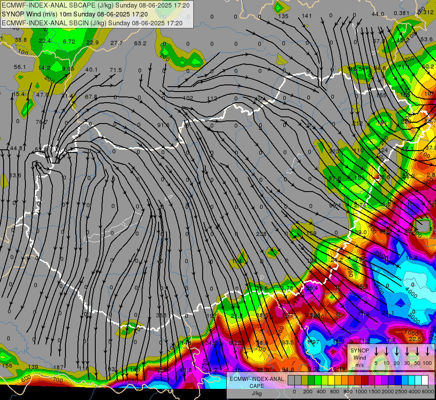Click the 112 value on the map
This screenshot has width=436, height=400.
tap(212, 99)
